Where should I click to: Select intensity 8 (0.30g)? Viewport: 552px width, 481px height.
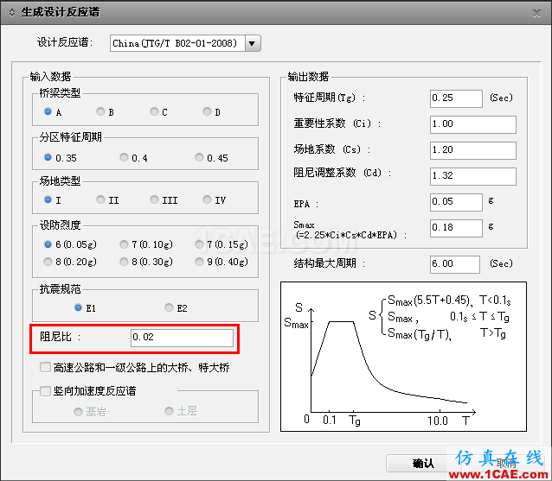click(124, 262)
